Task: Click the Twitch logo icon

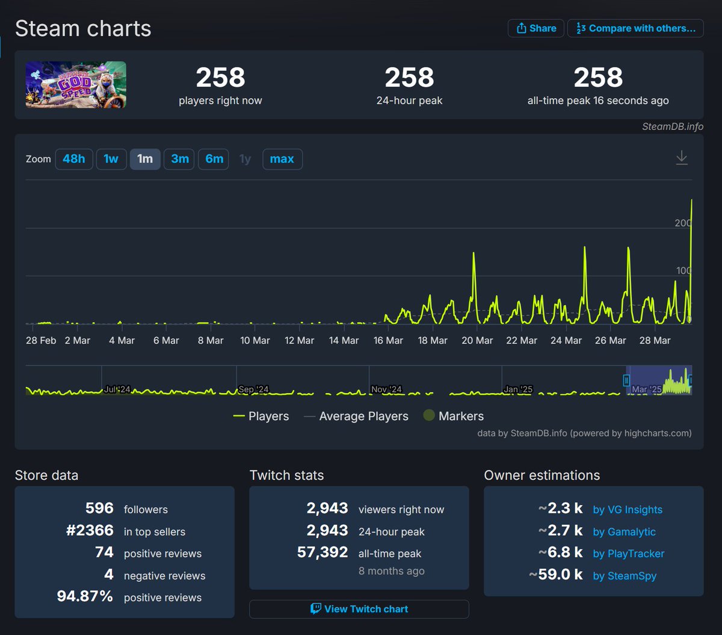Action: [316, 609]
